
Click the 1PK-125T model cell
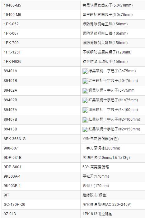(41, 52)
